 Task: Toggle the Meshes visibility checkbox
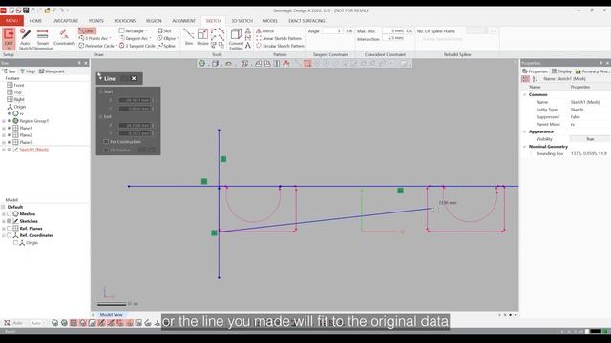pos(10,213)
